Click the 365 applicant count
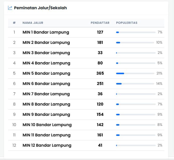Image resolution: width=174 pixels, height=160 pixels. pos(100,73)
